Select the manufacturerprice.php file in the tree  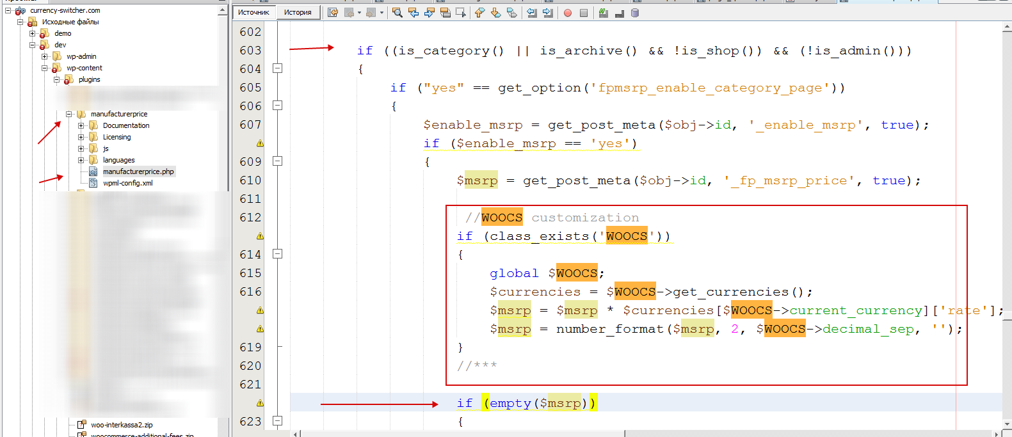tap(138, 171)
